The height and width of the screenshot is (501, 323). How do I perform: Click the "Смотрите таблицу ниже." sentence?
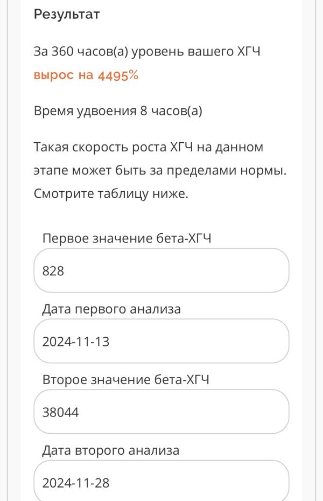pos(111,194)
